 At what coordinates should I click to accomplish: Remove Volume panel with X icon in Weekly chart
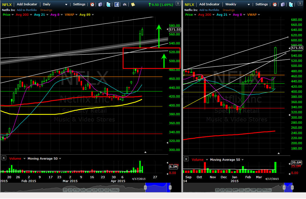(186, 159)
